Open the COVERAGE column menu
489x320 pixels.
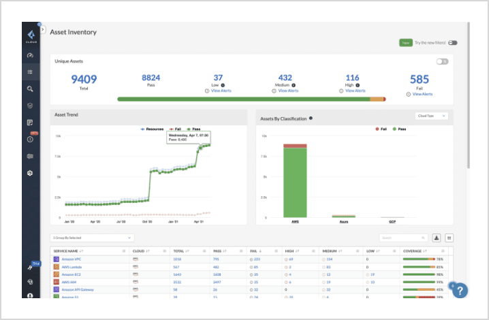[x=443, y=251]
